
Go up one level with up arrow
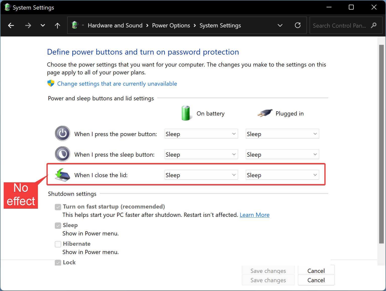point(58,25)
